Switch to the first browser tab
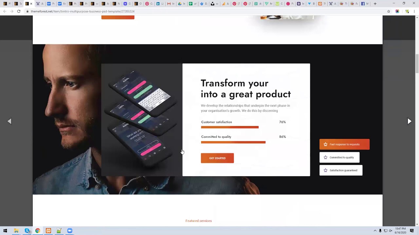 [7, 4]
